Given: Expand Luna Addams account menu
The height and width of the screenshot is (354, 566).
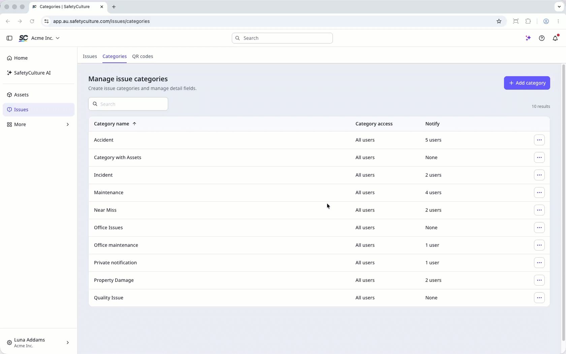Looking at the screenshot, I should (x=38, y=343).
